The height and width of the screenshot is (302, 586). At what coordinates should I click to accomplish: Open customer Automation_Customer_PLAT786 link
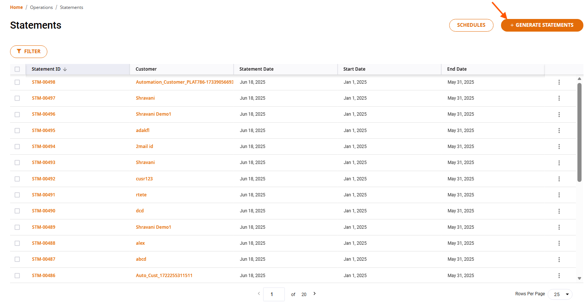(x=185, y=82)
